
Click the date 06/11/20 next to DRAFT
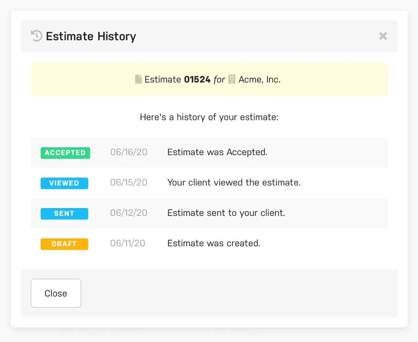pos(129,243)
